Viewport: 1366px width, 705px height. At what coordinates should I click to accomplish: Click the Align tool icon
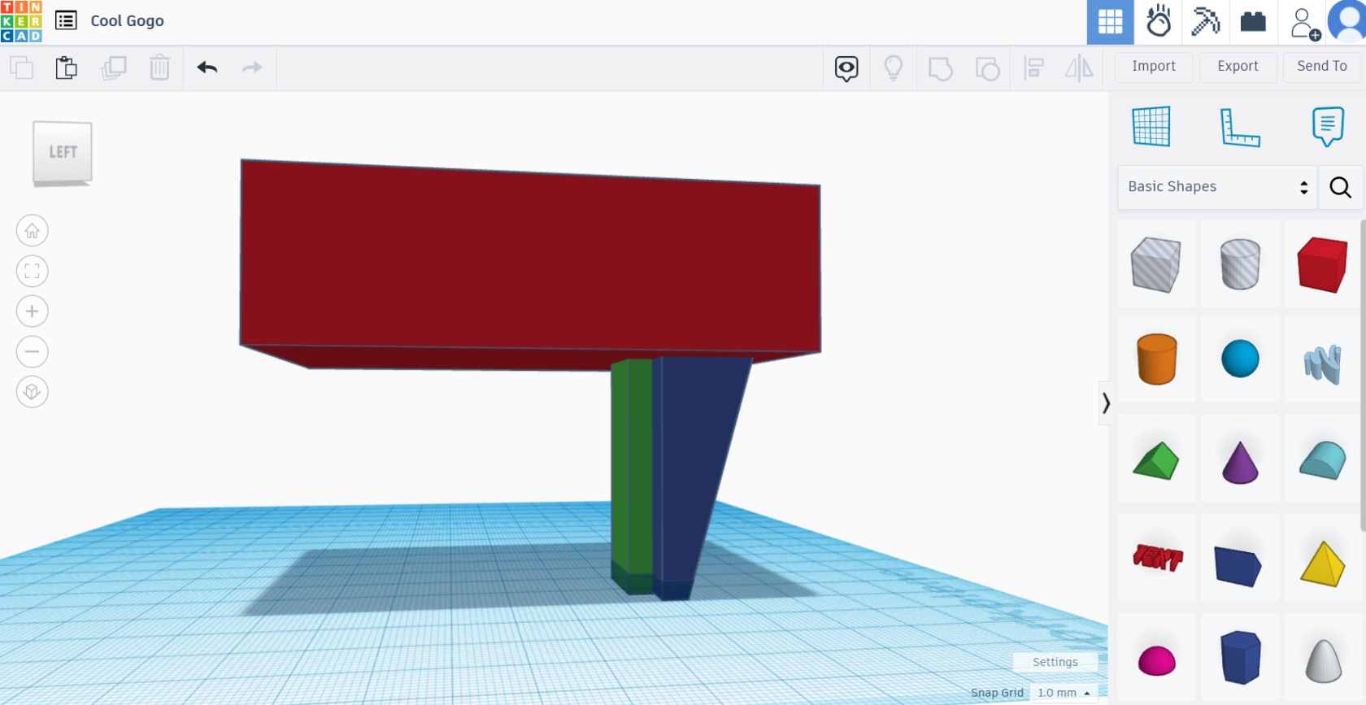[x=1034, y=68]
